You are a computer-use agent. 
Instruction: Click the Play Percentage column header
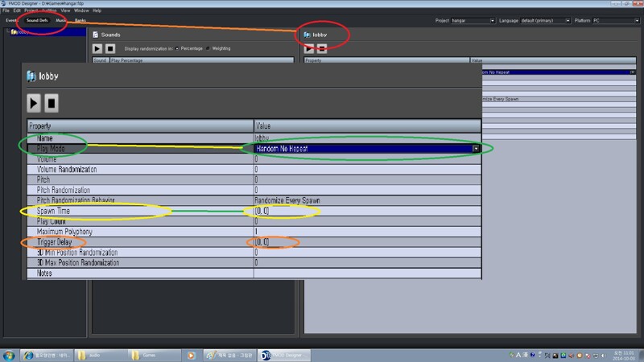pyautogui.click(x=202, y=60)
